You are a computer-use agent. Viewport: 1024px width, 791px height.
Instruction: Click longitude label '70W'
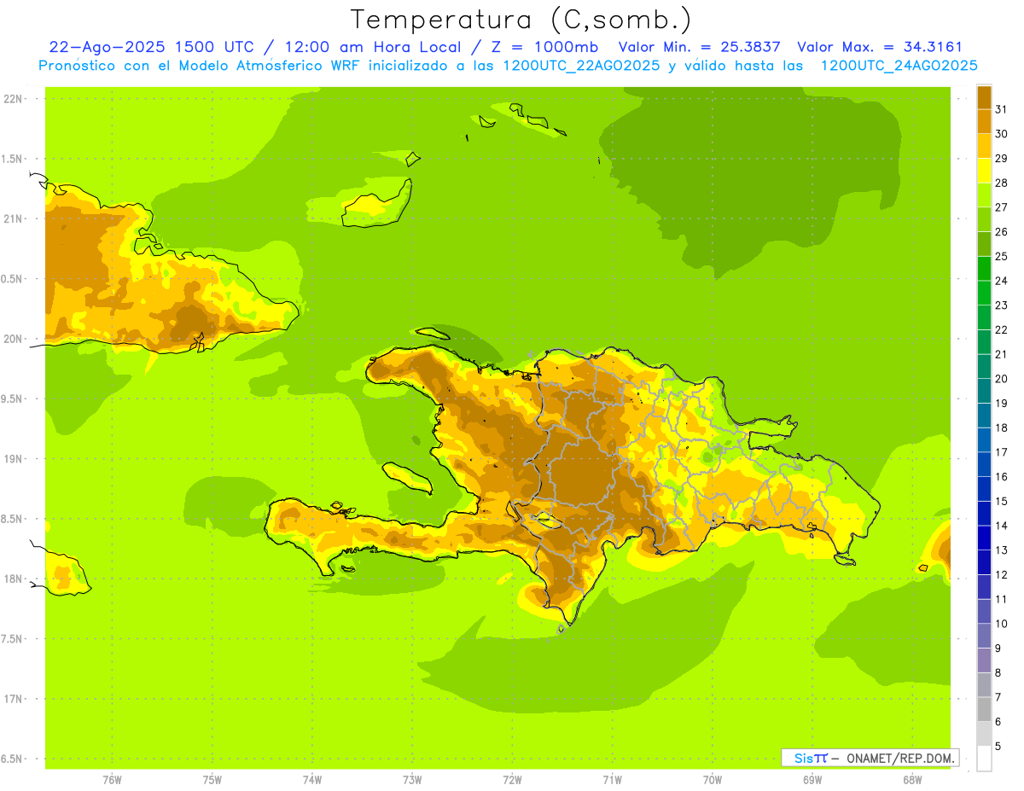[x=713, y=779]
